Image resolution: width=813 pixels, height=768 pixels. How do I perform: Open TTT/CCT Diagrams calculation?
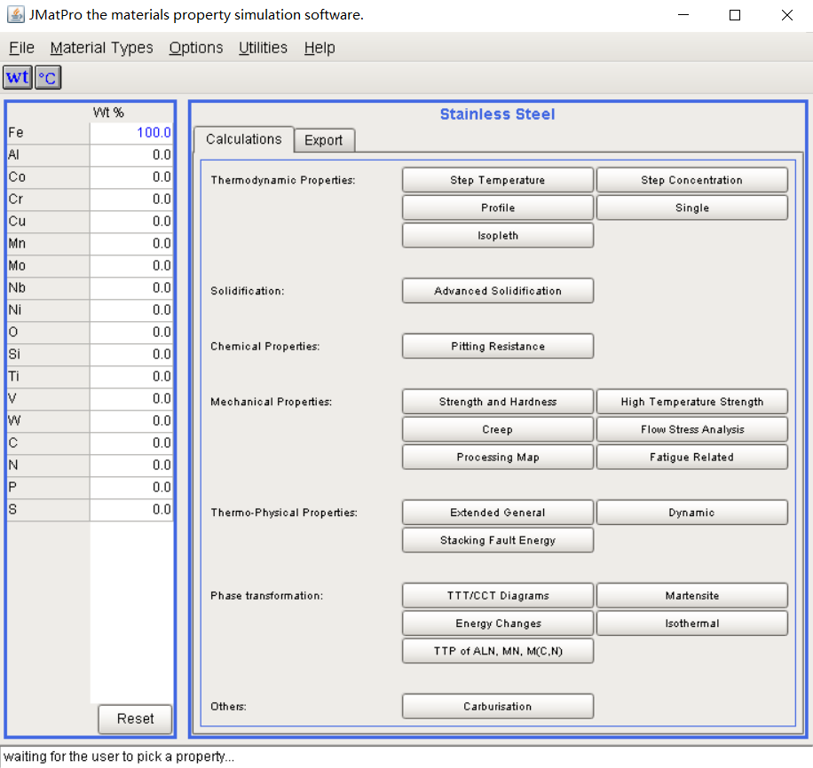(498, 595)
